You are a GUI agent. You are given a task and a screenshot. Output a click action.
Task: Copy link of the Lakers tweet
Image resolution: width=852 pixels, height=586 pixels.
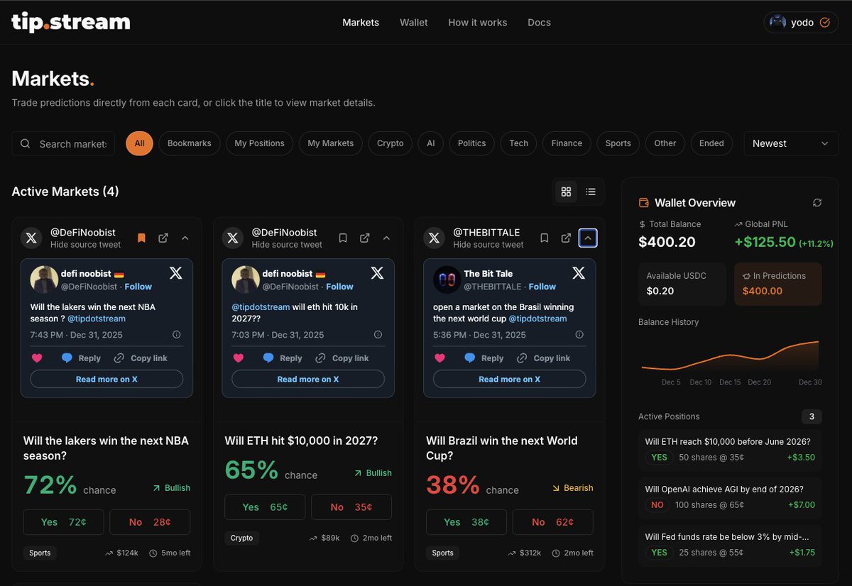click(x=140, y=358)
